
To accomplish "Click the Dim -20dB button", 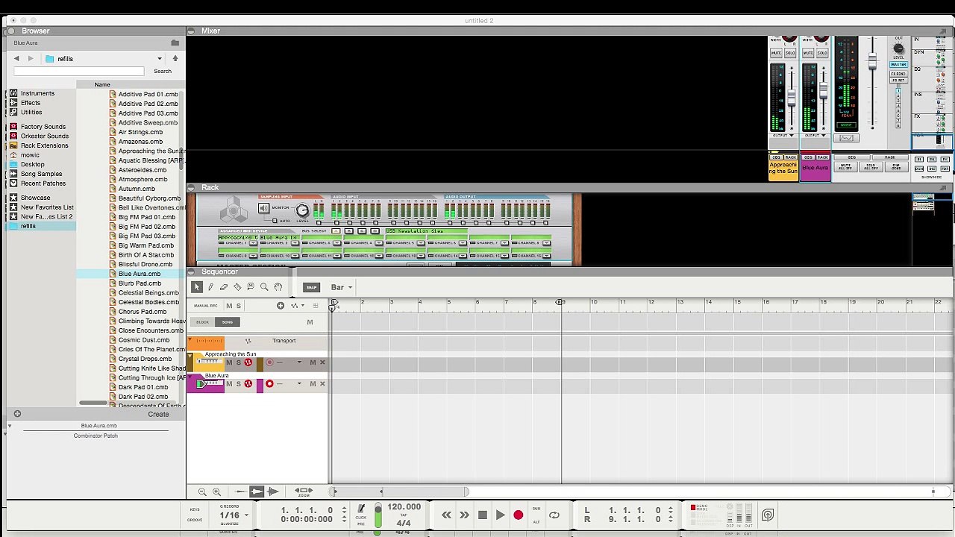I will pos(896,167).
